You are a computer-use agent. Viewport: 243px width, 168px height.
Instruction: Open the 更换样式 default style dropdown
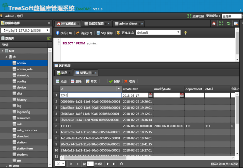click(158, 33)
